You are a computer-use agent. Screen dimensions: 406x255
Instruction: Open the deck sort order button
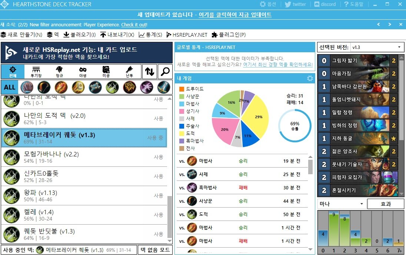click(150, 72)
